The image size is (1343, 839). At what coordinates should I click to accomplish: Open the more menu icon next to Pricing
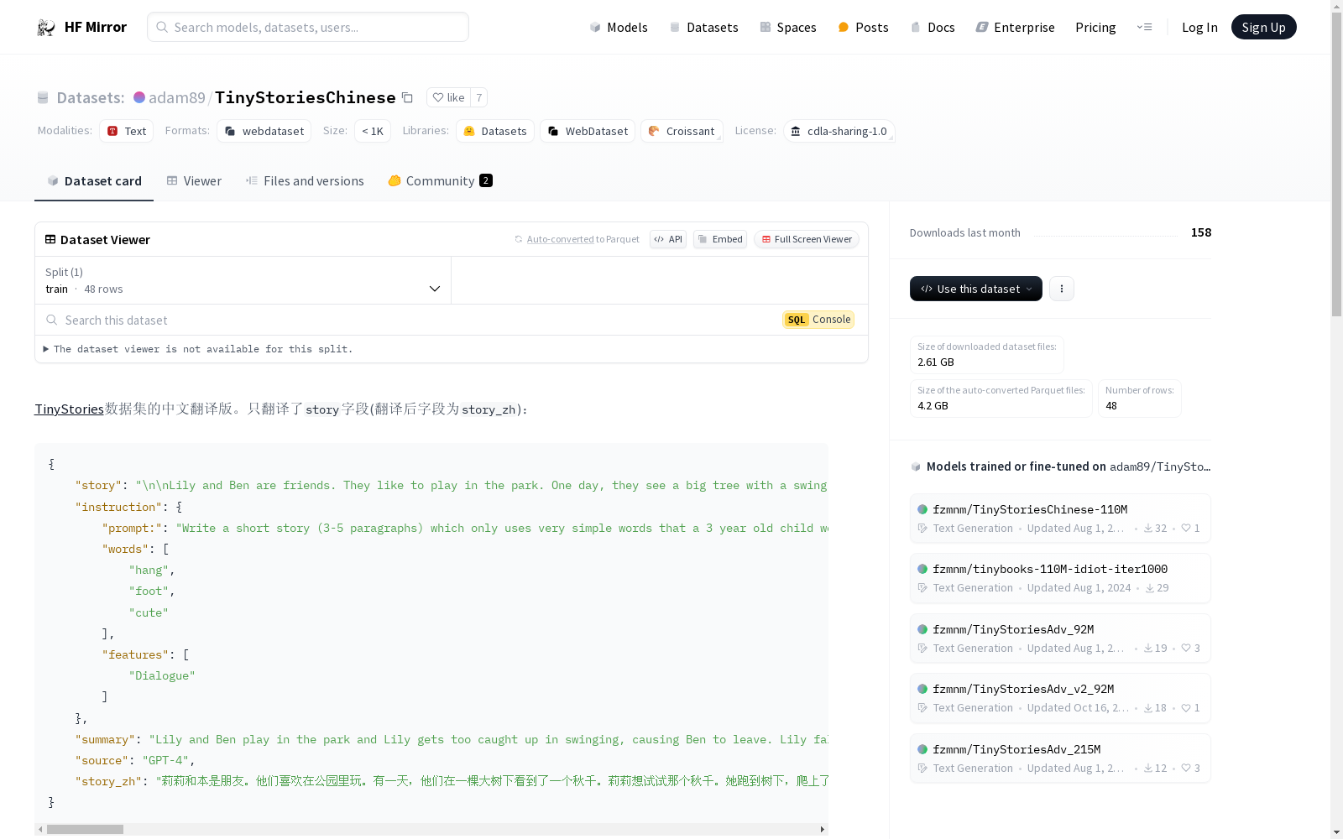tap(1144, 27)
